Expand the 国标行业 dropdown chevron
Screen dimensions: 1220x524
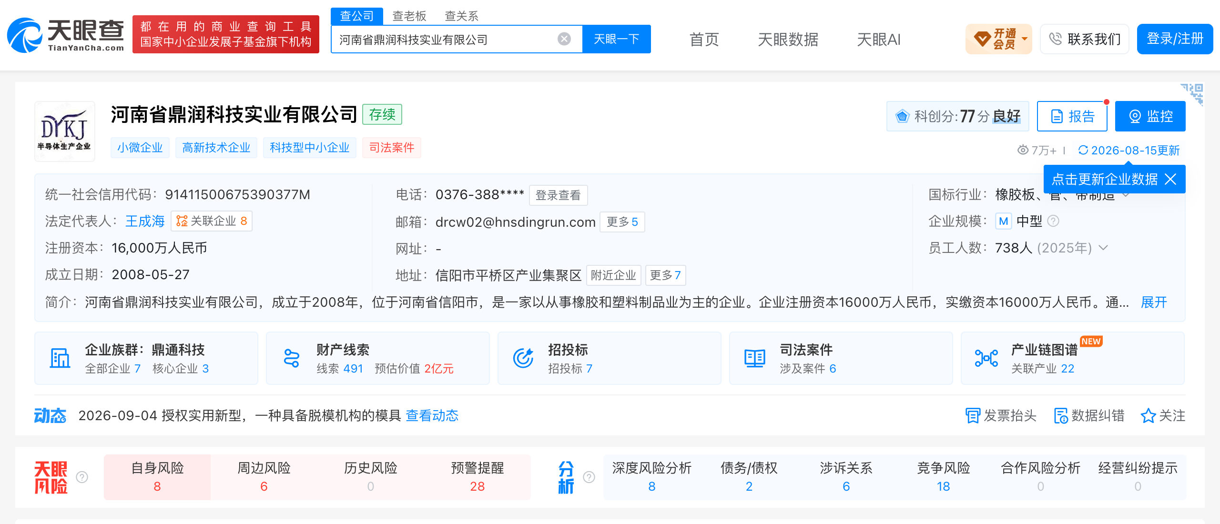(x=1126, y=194)
